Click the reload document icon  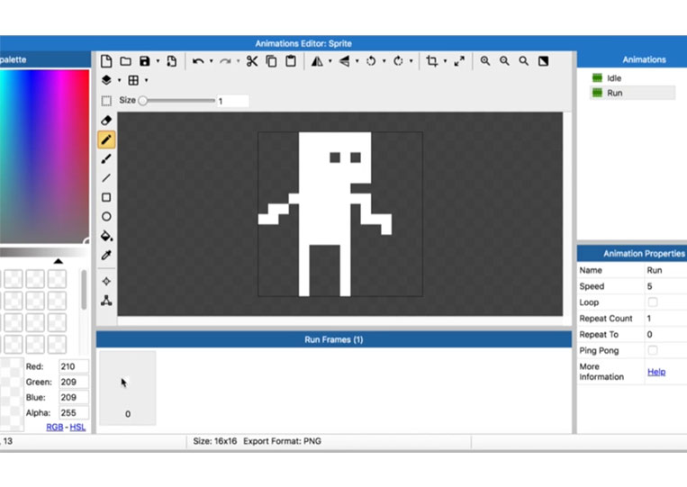[172, 61]
